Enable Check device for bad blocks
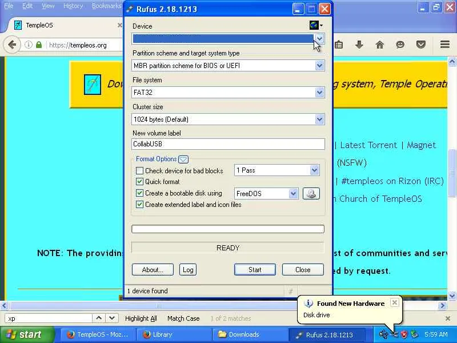 [x=139, y=170]
